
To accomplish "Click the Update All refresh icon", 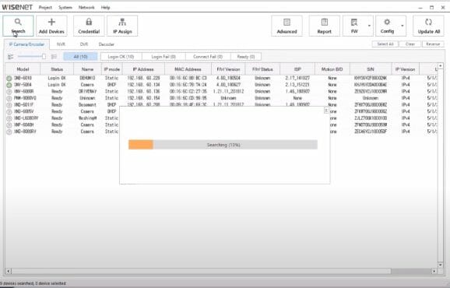I will pyautogui.click(x=428, y=26).
